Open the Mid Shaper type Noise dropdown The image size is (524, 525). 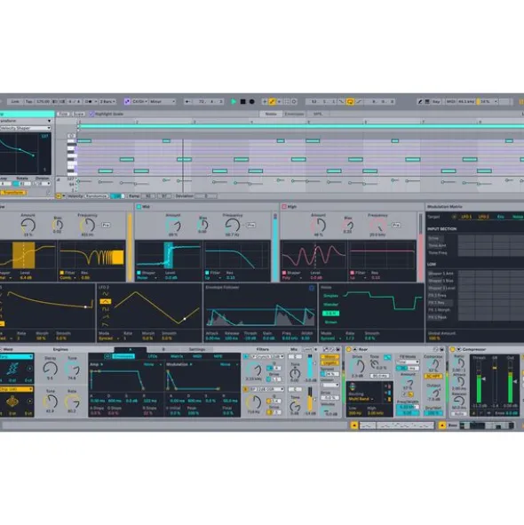point(147,277)
